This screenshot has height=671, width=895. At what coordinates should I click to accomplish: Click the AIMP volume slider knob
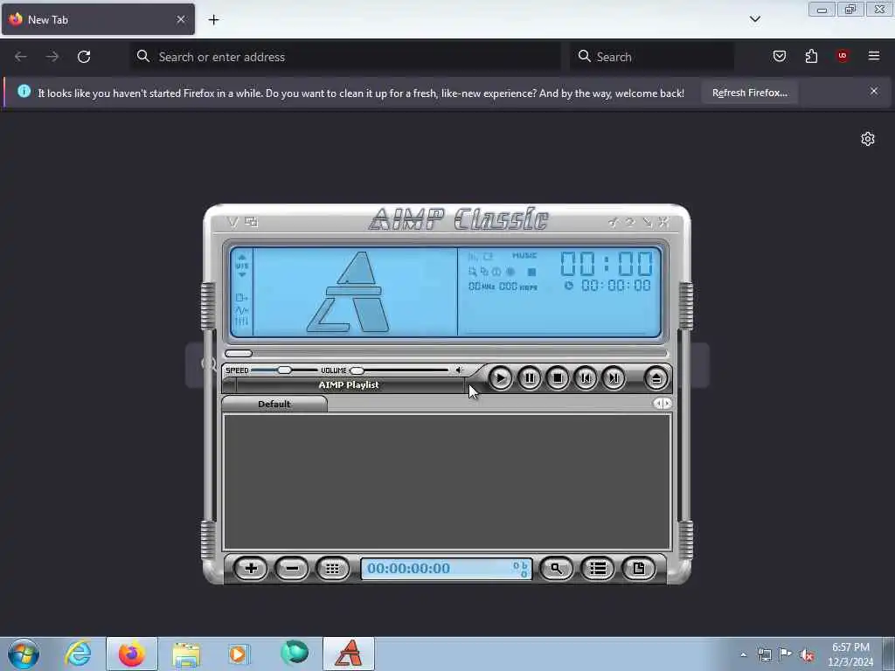pos(357,370)
